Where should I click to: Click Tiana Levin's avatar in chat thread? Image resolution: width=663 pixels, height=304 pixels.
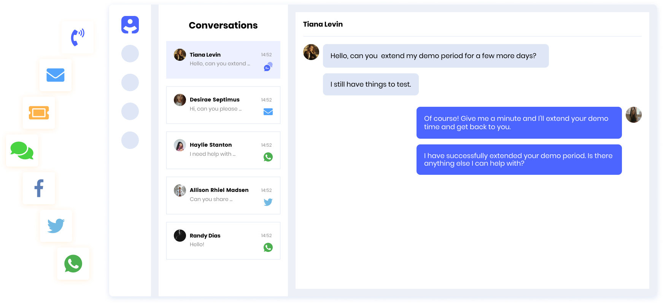311,52
